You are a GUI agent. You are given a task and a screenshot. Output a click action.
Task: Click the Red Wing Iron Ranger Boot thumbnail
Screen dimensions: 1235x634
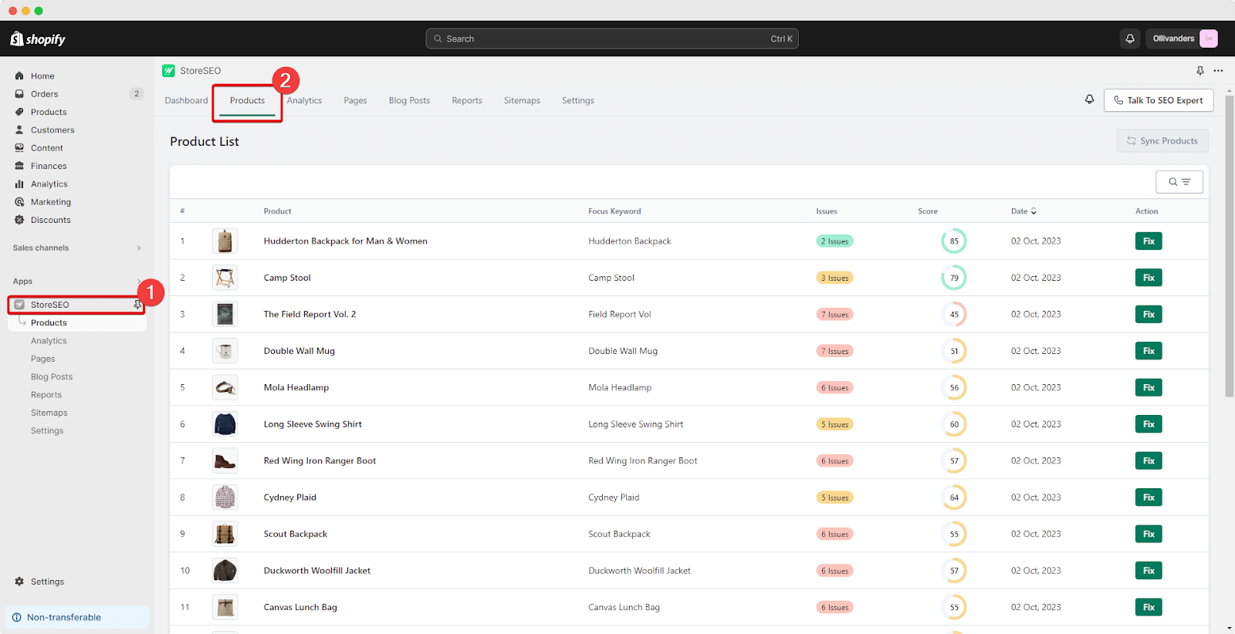[225, 461]
